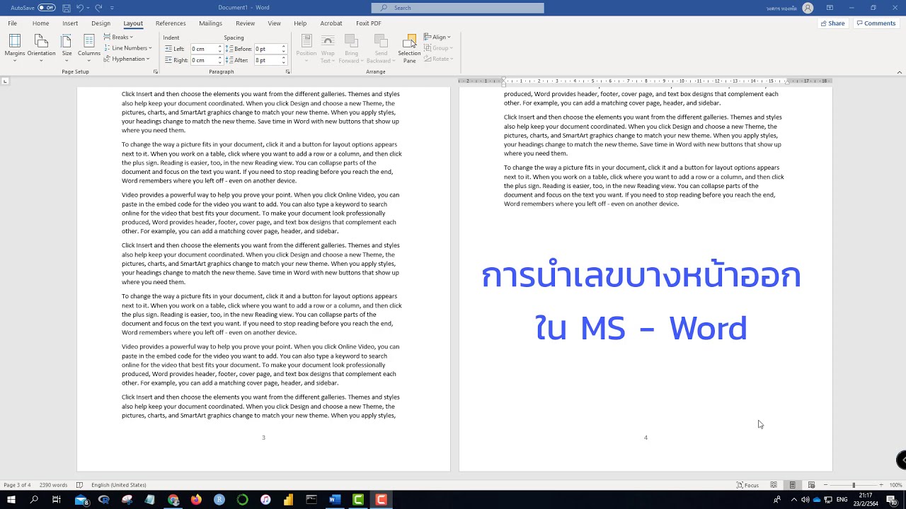Click the proofing check icon in status bar
The image size is (906, 509).
tap(79, 485)
